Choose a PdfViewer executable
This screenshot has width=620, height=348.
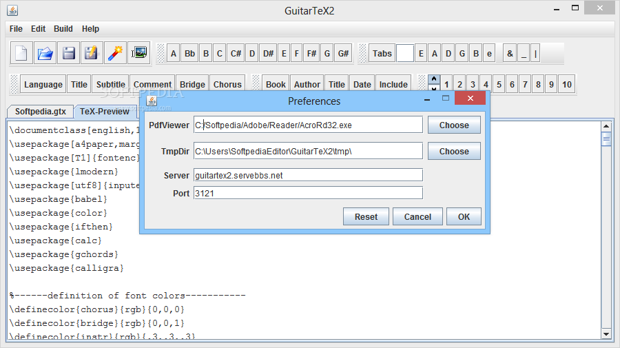pos(454,125)
